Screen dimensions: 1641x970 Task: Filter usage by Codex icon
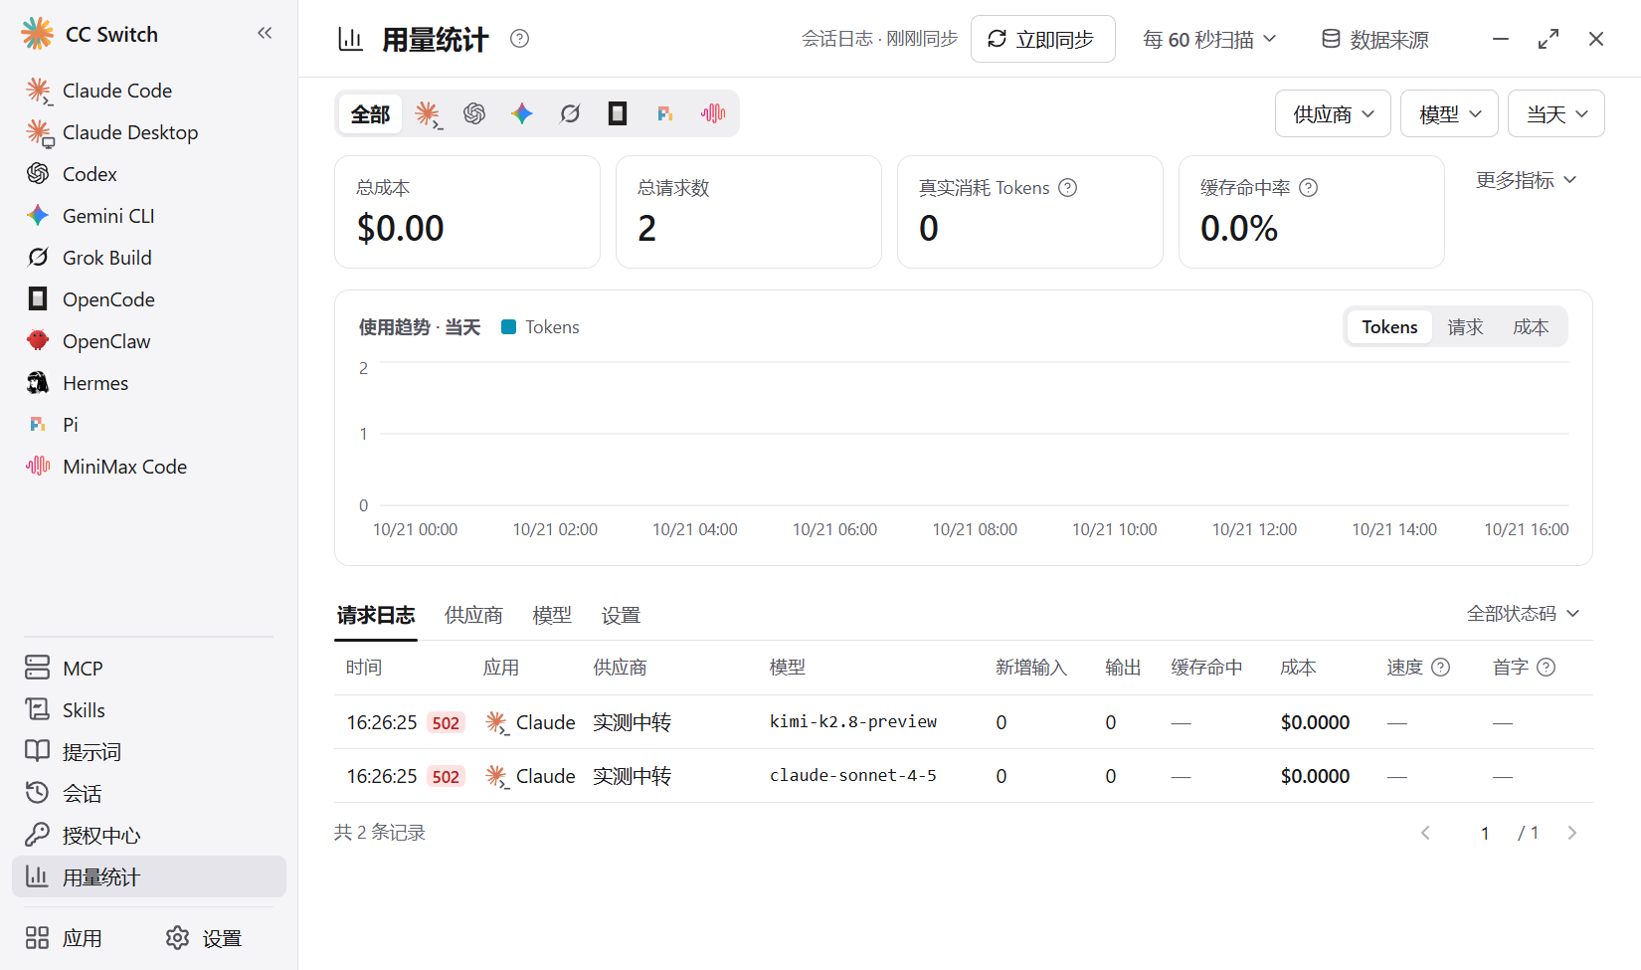pyautogui.click(x=474, y=114)
